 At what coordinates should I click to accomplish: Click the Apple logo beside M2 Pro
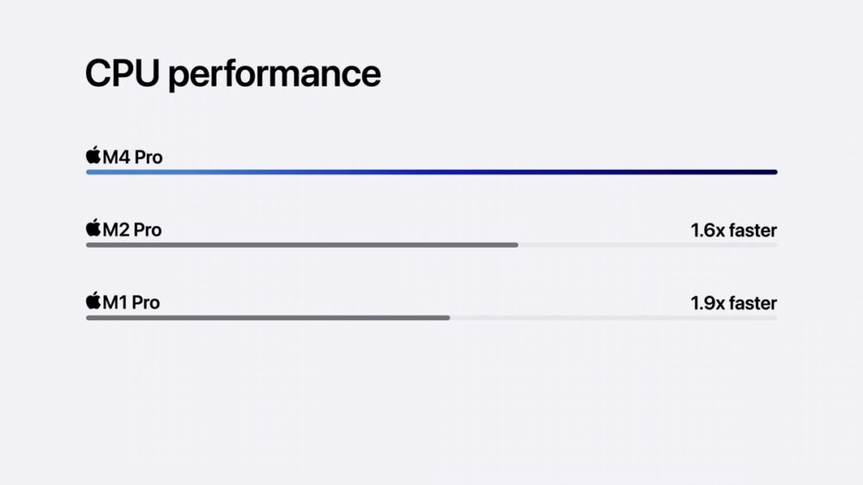point(93,229)
